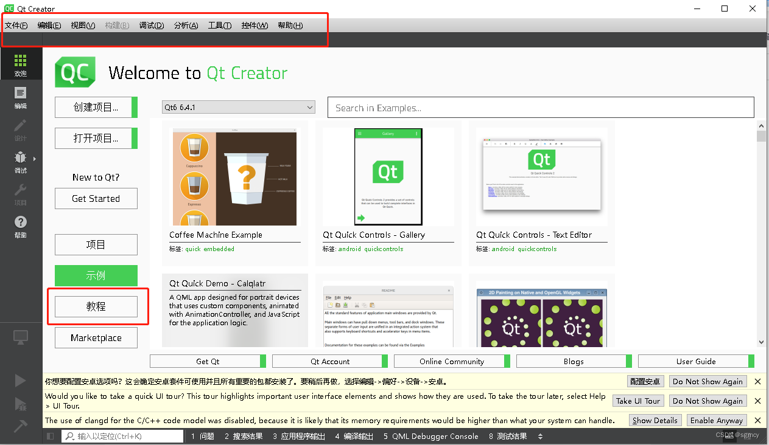Screen dimensions: 769x445
Task: Open the Marketplace tab
Action: (x=96, y=338)
